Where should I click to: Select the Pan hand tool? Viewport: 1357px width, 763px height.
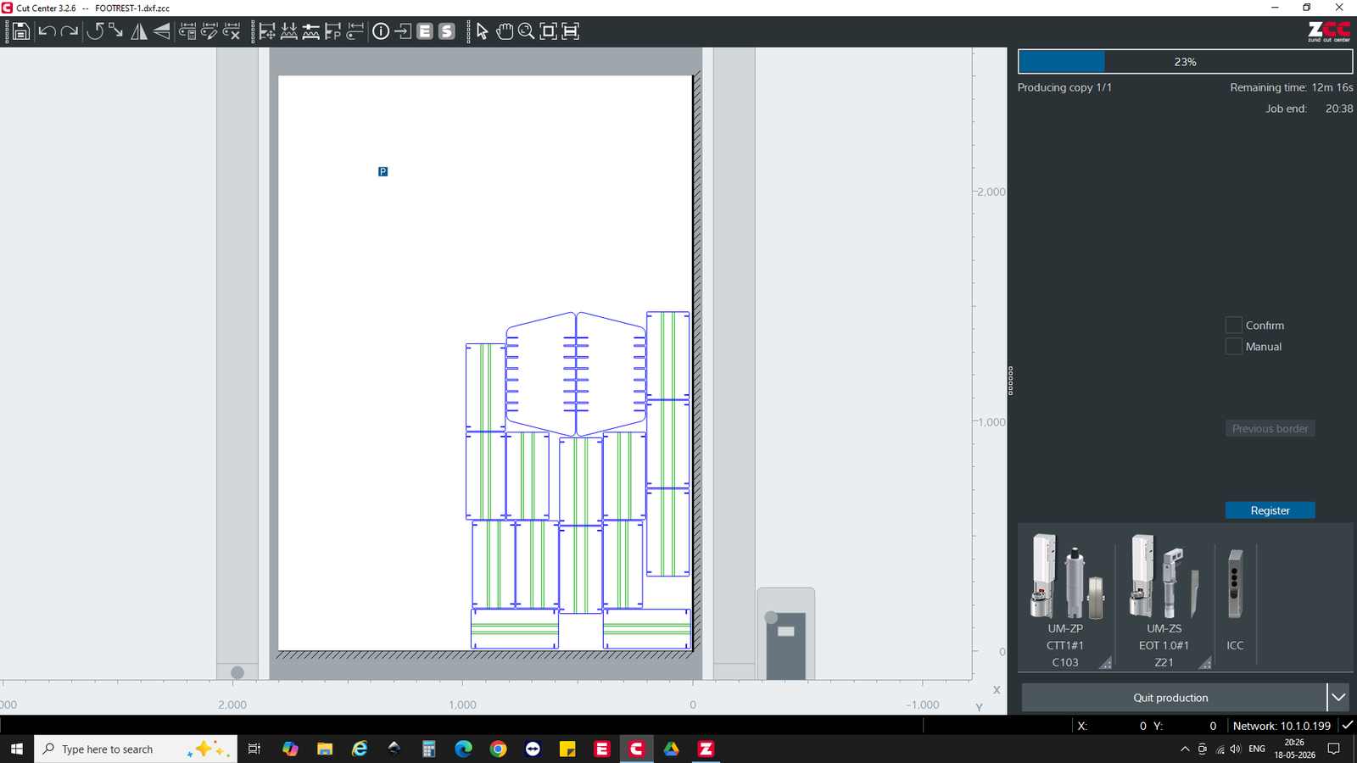[x=505, y=31]
